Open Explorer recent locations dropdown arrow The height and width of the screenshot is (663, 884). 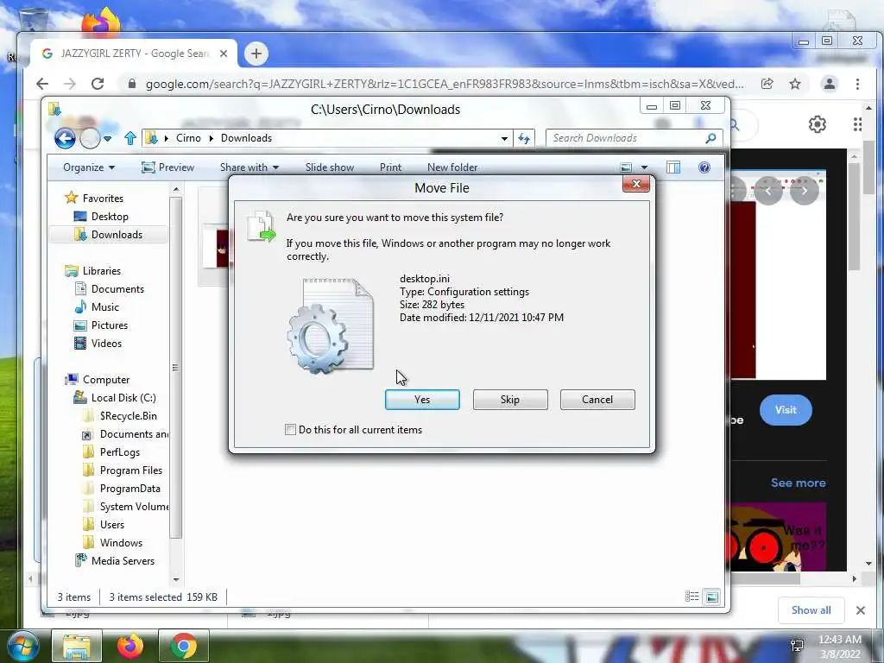(107, 138)
